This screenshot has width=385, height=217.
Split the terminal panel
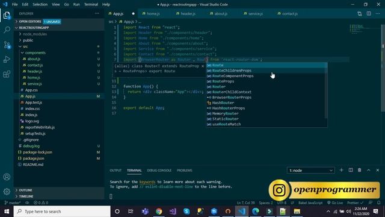351,170
